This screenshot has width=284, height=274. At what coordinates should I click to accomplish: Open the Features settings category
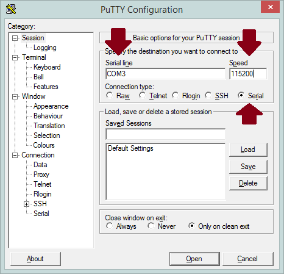[46, 87]
